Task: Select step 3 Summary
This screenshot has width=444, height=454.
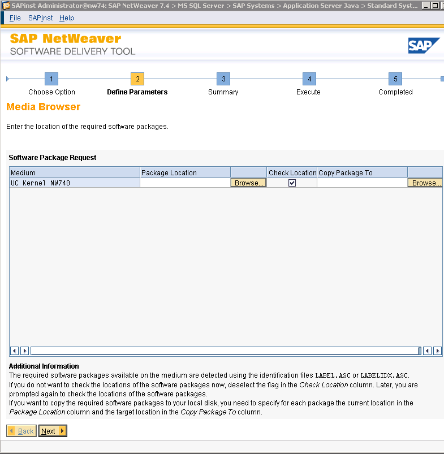Action: (x=223, y=79)
